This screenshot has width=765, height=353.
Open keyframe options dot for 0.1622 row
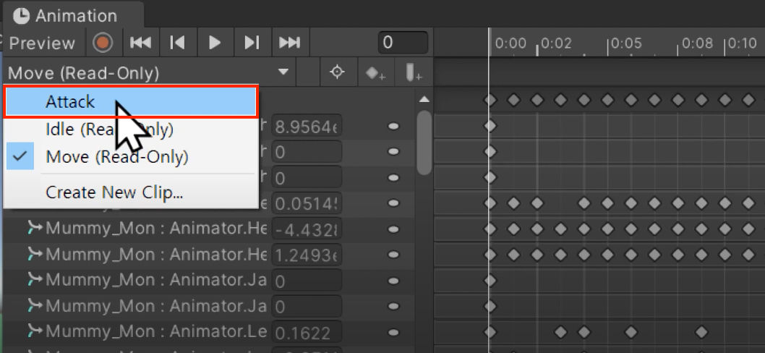click(x=393, y=332)
